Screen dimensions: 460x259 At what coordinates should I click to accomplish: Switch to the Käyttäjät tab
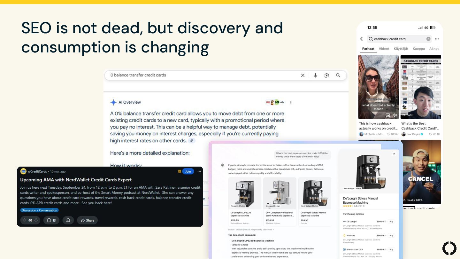coord(401,49)
